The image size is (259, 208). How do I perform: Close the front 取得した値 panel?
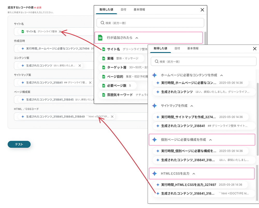pos(255,49)
